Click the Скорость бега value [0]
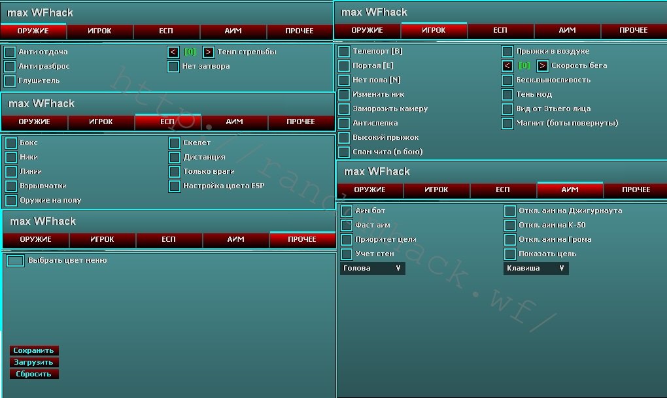Image resolution: width=667 pixels, height=398 pixels. (524, 65)
